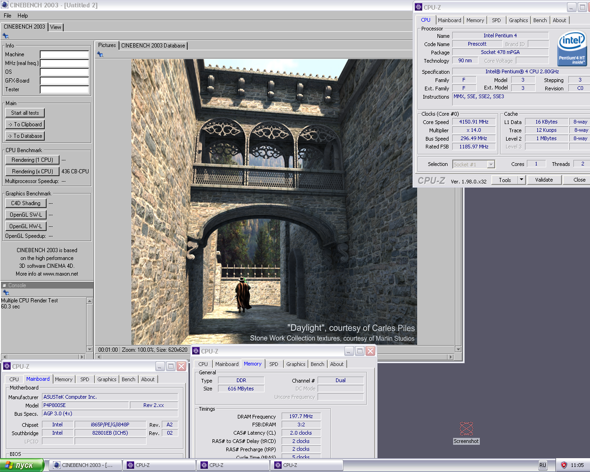Image resolution: width=590 pixels, height=472 pixels.
Task: Click picture viewer scrollbar down arrow
Action: point(458,349)
